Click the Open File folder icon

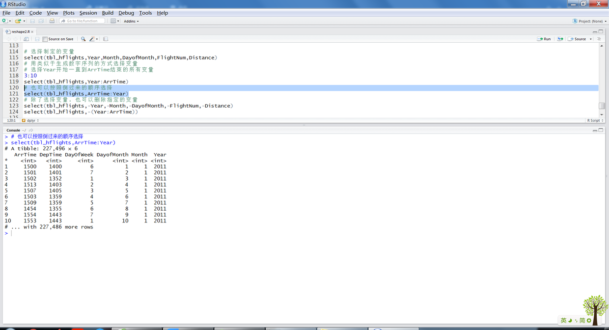click(18, 21)
